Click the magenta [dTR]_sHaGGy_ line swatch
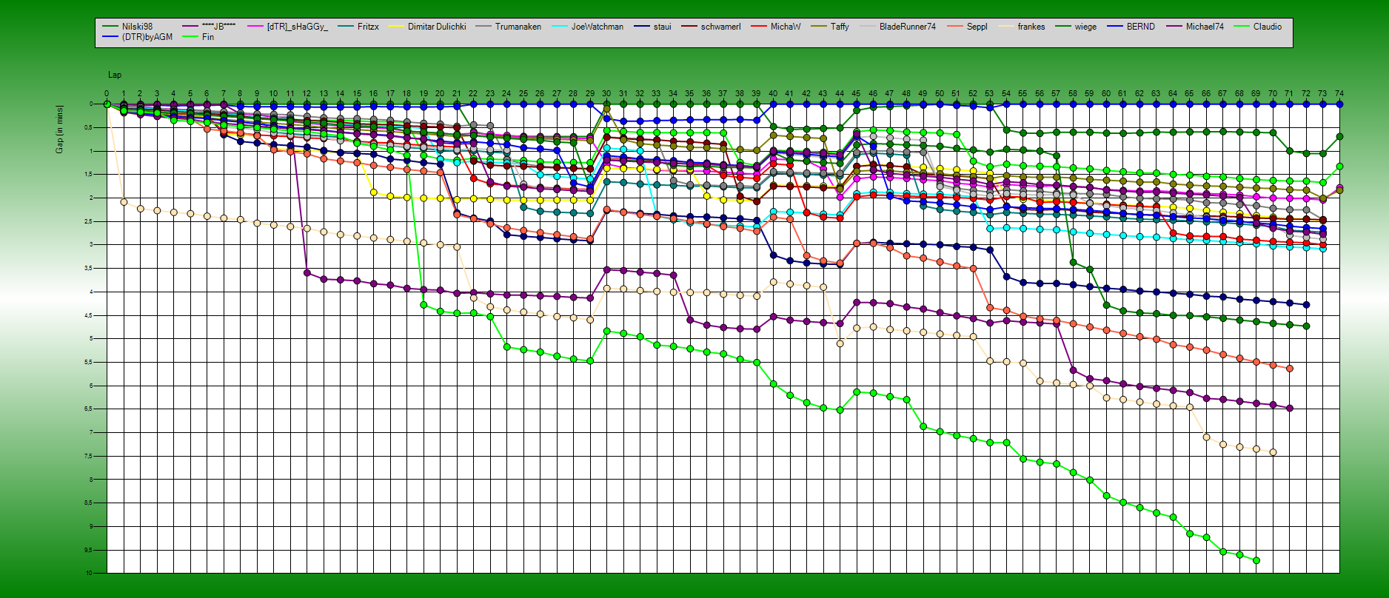The image size is (1389, 598). coord(256,27)
